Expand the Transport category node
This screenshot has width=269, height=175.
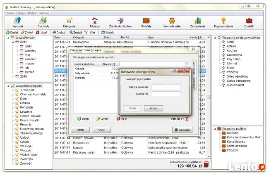point(12,90)
